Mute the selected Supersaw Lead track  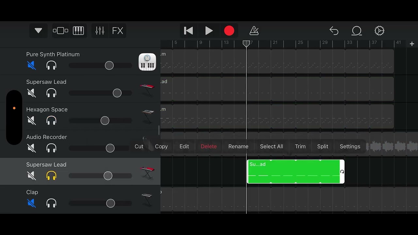click(32, 176)
